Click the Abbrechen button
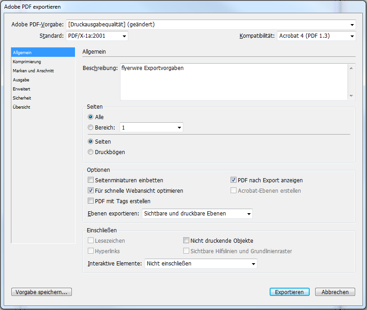367x310 pixels. click(x=335, y=292)
